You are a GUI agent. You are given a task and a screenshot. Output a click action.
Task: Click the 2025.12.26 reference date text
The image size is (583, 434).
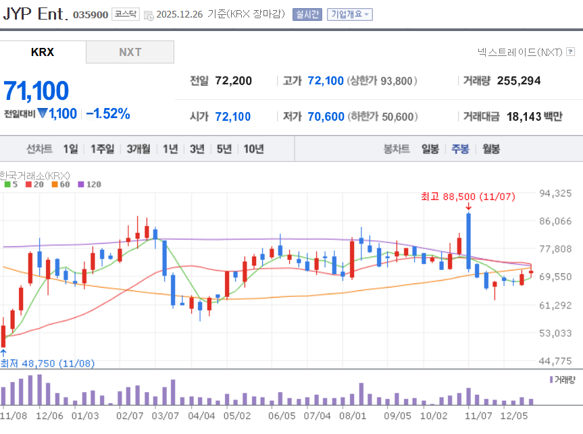coord(180,14)
